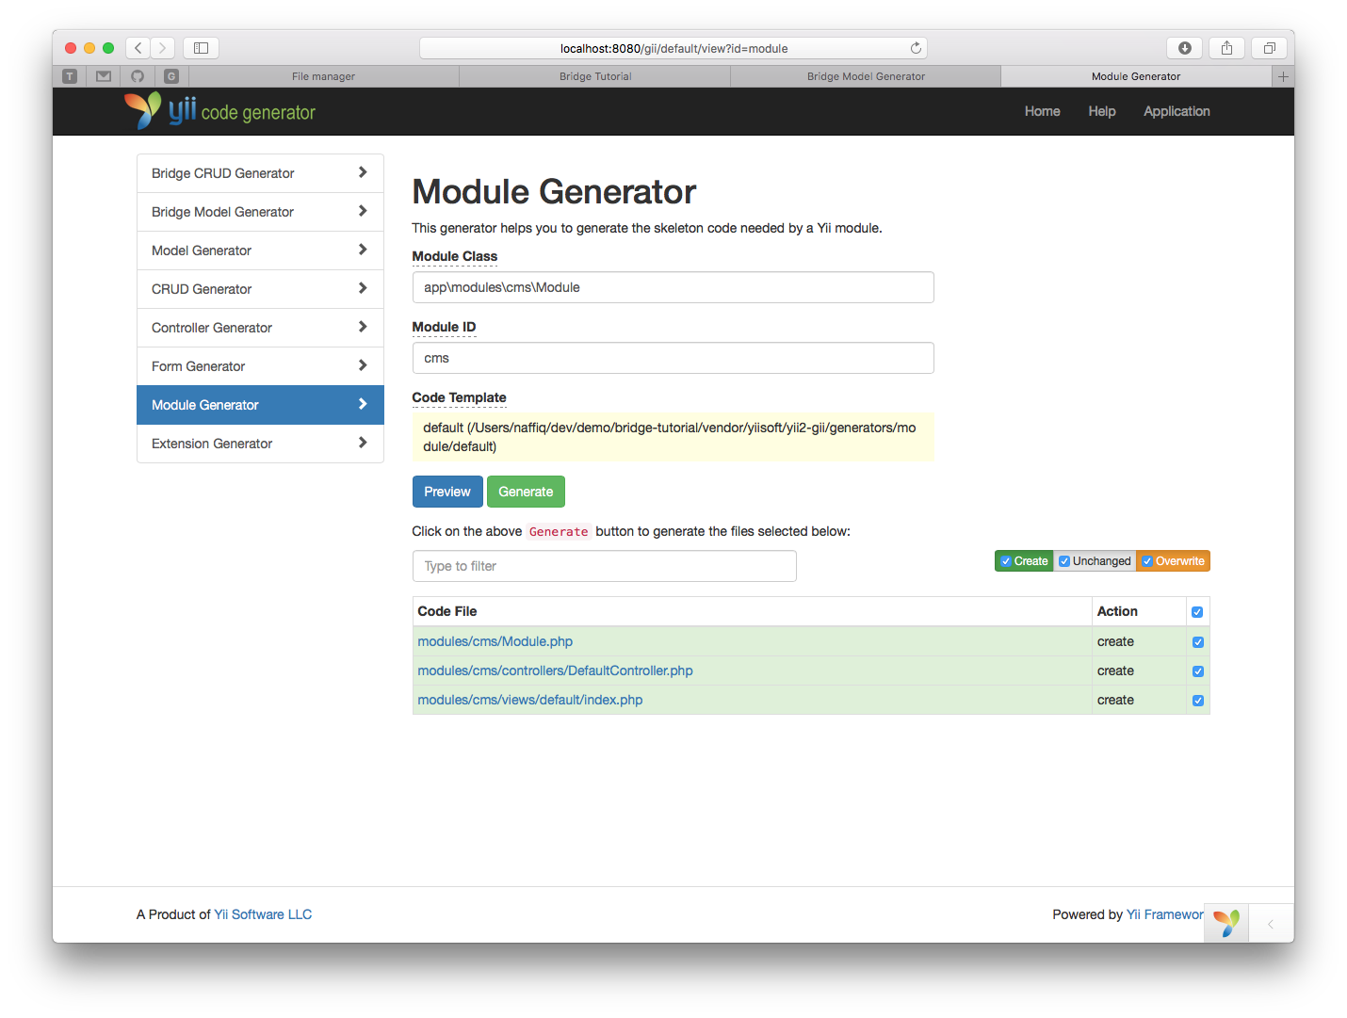Screen dimensions: 1347x1018
Task: Click the Yii debug toolbar logo
Action: click(1226, 923)
